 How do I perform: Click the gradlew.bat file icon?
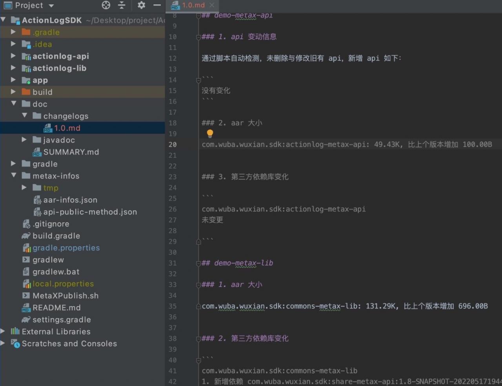26,272
